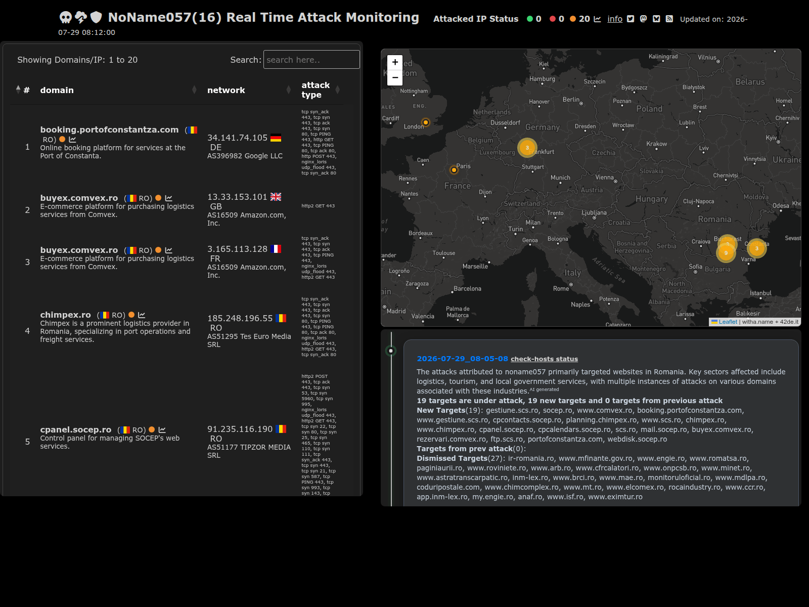Viewport: 809px width, 607px height.
Task: Click the red status dot in the header
Action: pos(553,19)
